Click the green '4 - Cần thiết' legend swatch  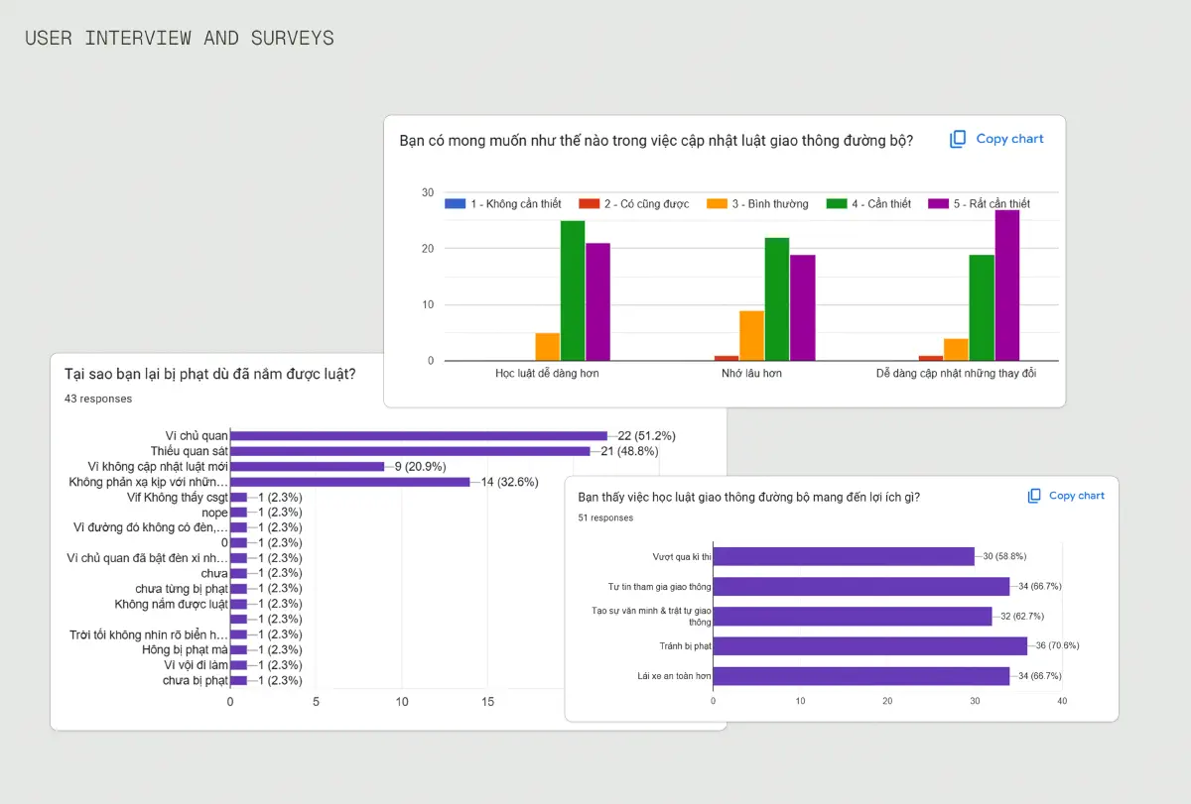click(x=838, y=203)
